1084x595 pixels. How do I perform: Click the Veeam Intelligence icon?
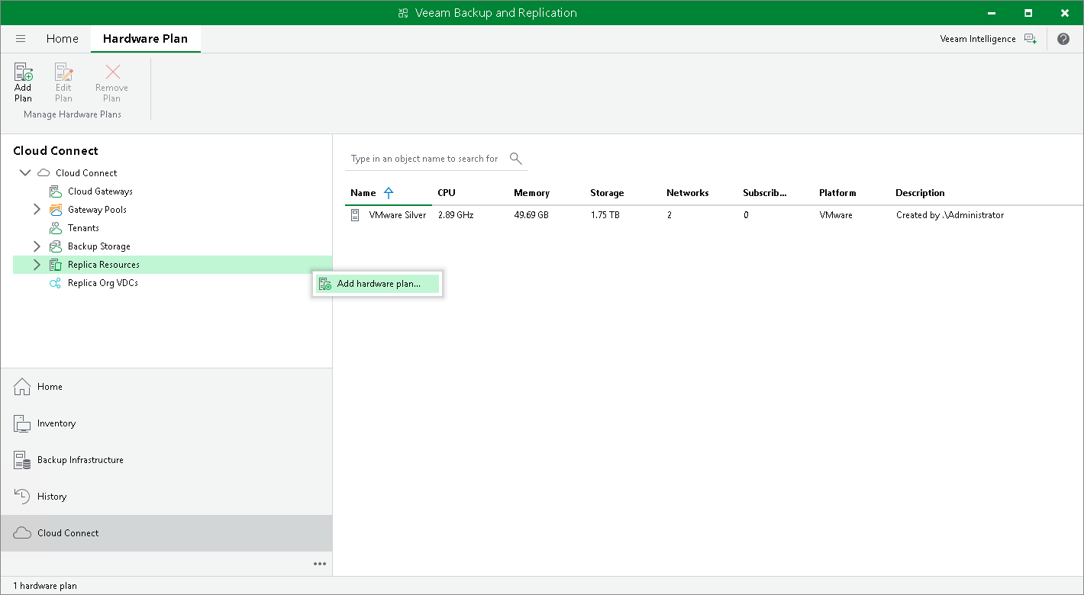coord(1031,39)
